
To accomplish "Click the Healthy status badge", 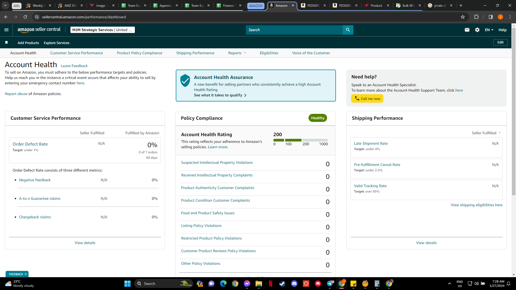I will click(x=318, y=118).
